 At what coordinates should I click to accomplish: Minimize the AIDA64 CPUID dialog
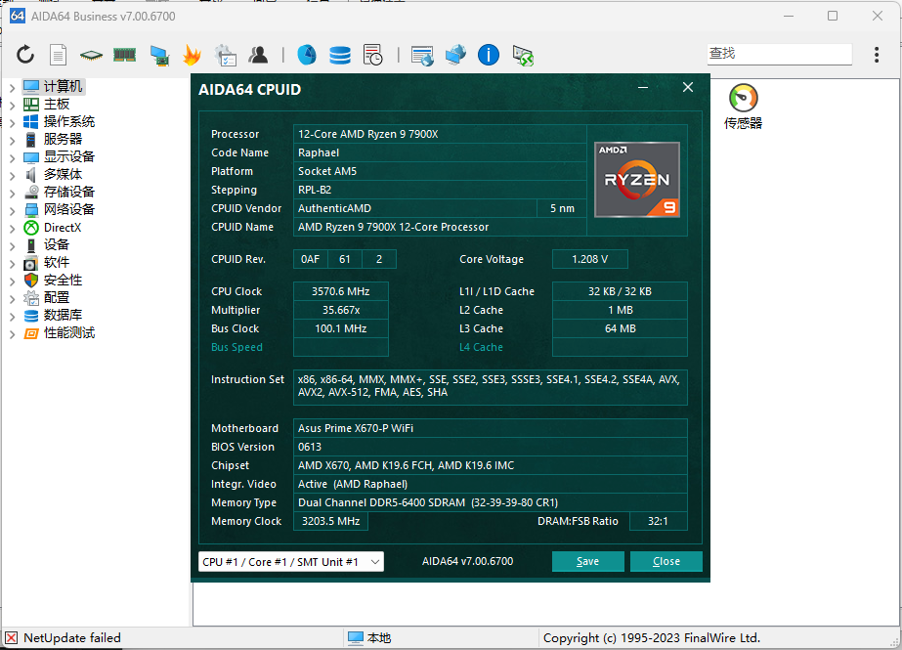[x=643, y=87]
